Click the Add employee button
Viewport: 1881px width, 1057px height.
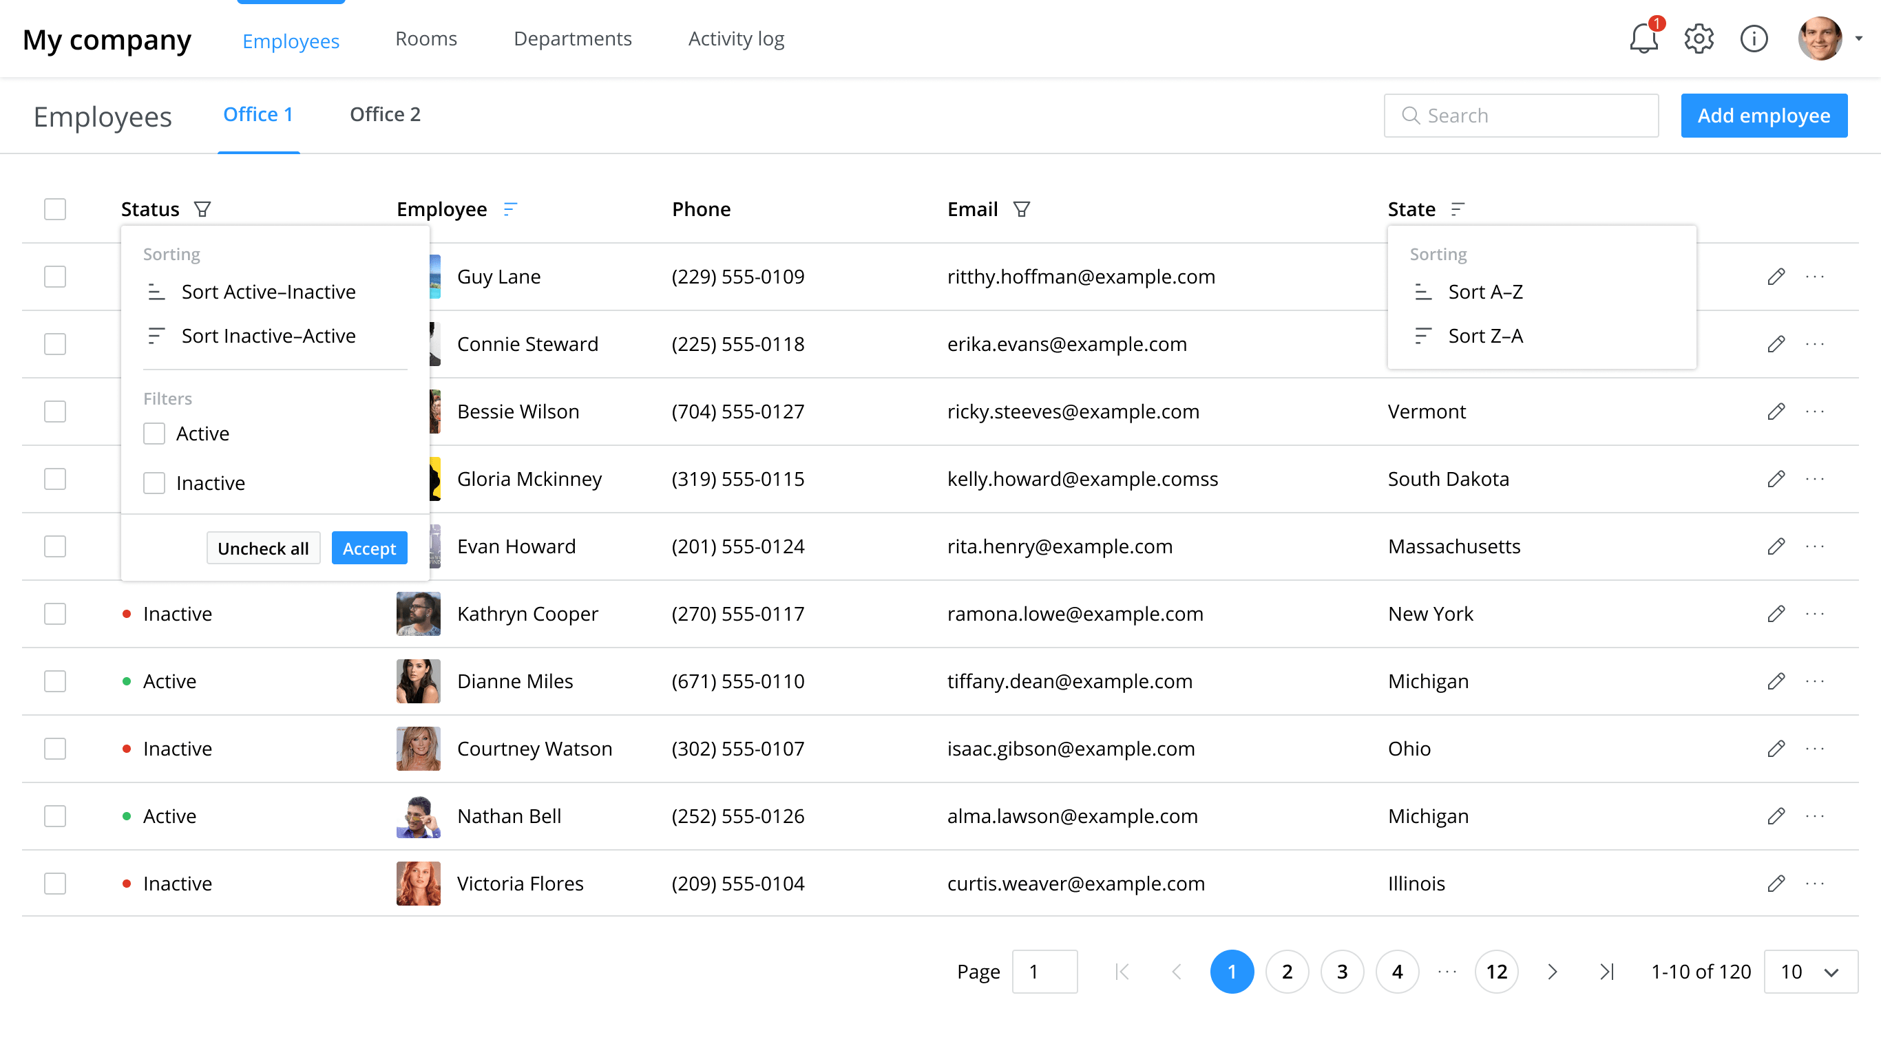coord(1763,116)
